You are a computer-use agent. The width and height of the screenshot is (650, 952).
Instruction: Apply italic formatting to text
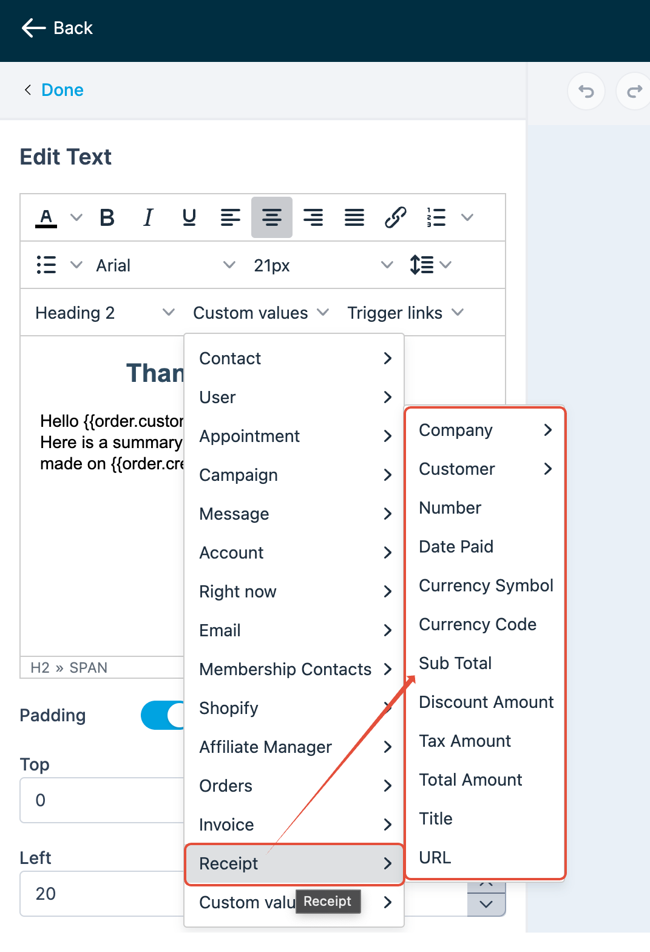tap(148, 217)
